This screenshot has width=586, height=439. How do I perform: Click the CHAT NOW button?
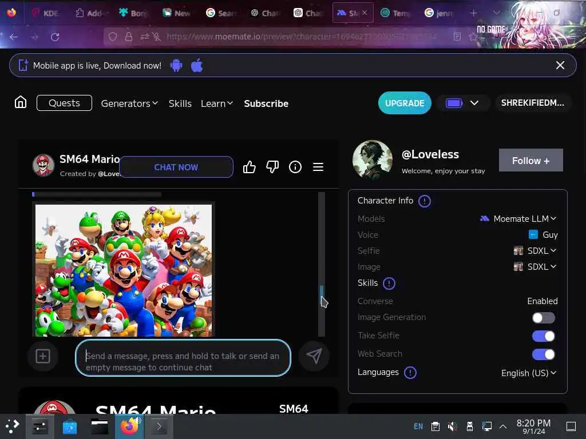tap(176, 167)
